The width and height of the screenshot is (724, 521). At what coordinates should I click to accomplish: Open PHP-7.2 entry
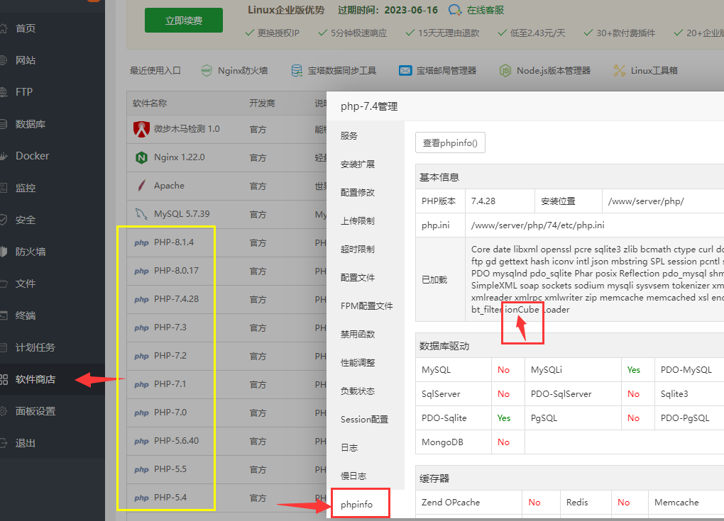(x=170, y=356)
